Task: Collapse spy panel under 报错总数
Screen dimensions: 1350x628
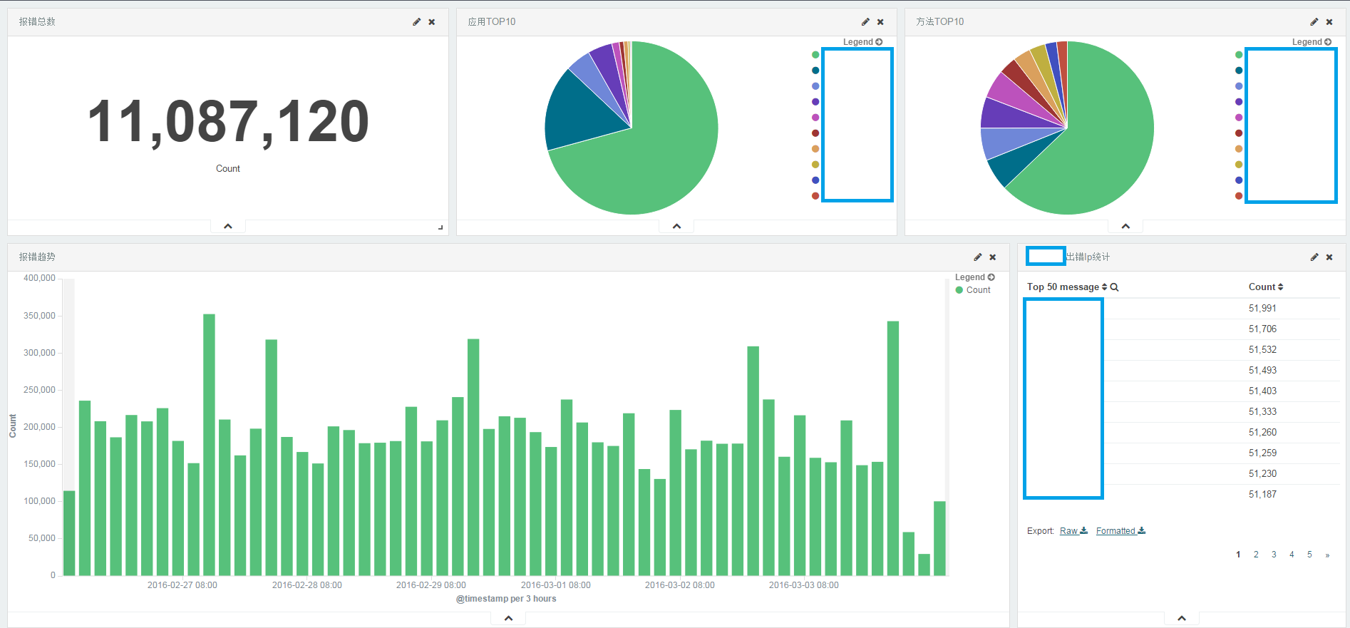Action: click(228, 226)
